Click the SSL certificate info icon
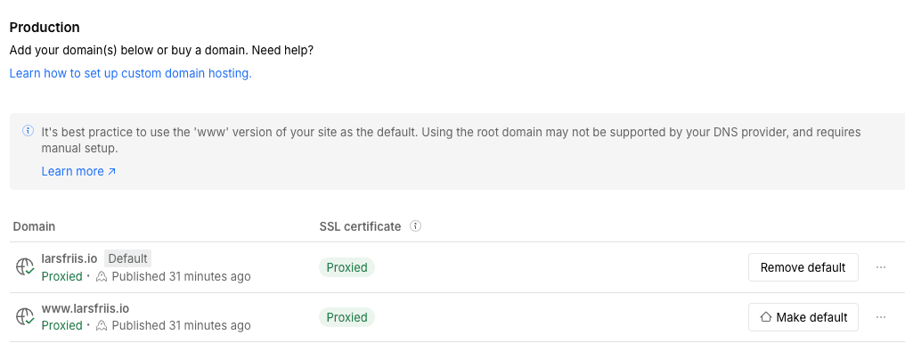Viewport: 905px width, 343px height. point(415,226)
